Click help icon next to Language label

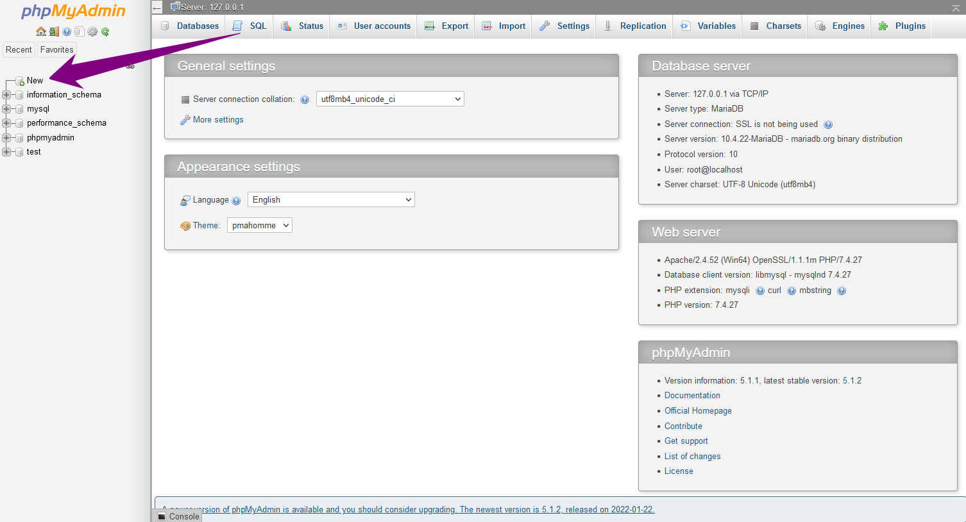(x=236, y=201)
